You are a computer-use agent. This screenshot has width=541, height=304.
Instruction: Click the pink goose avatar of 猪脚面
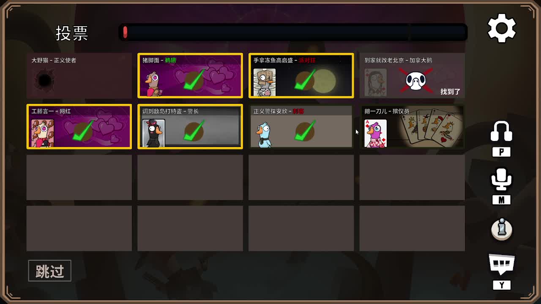(x=153, y=84)
